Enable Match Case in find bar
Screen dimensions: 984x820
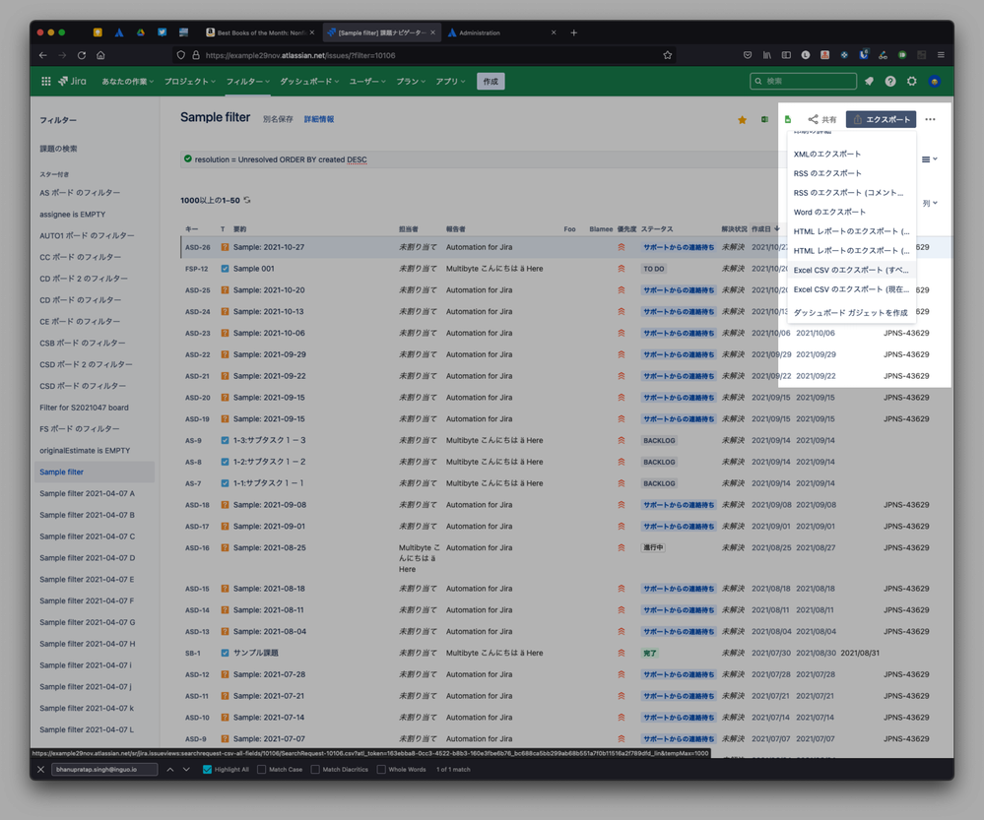(x=262, y=769)
